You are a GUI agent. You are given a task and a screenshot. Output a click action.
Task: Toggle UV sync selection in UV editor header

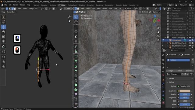[7, 9]
